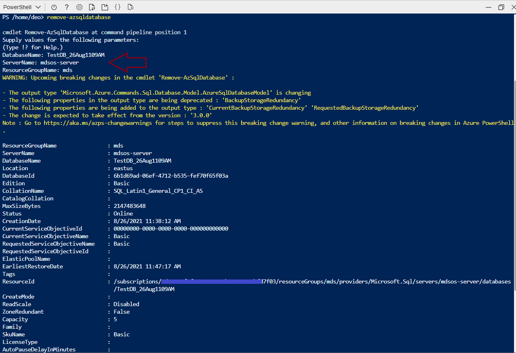Open Help via the question mark icon
The image size is (516, 353).
[x=67, y=7]
